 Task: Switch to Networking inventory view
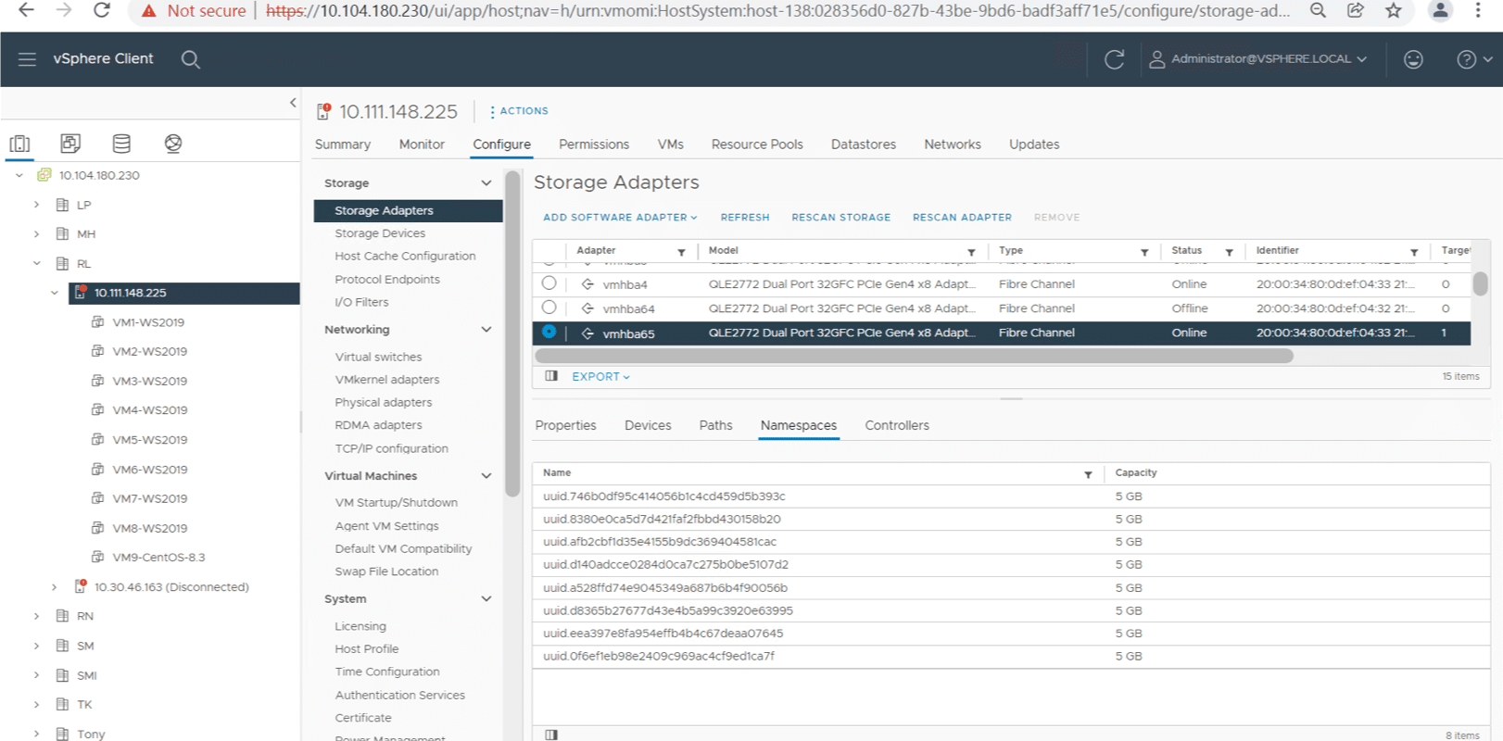pyautogui.click(x=173, y=144)
